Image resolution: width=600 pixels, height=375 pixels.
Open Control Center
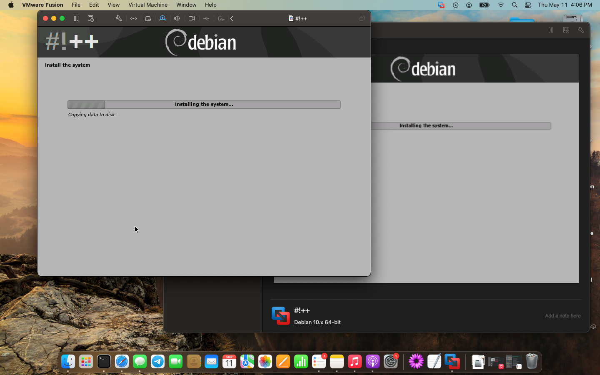point(528,5)
